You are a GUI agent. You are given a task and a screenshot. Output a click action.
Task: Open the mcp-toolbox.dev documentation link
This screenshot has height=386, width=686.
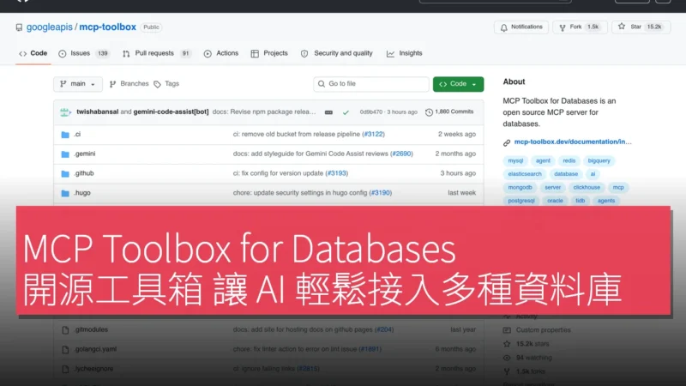click(573, 142)
